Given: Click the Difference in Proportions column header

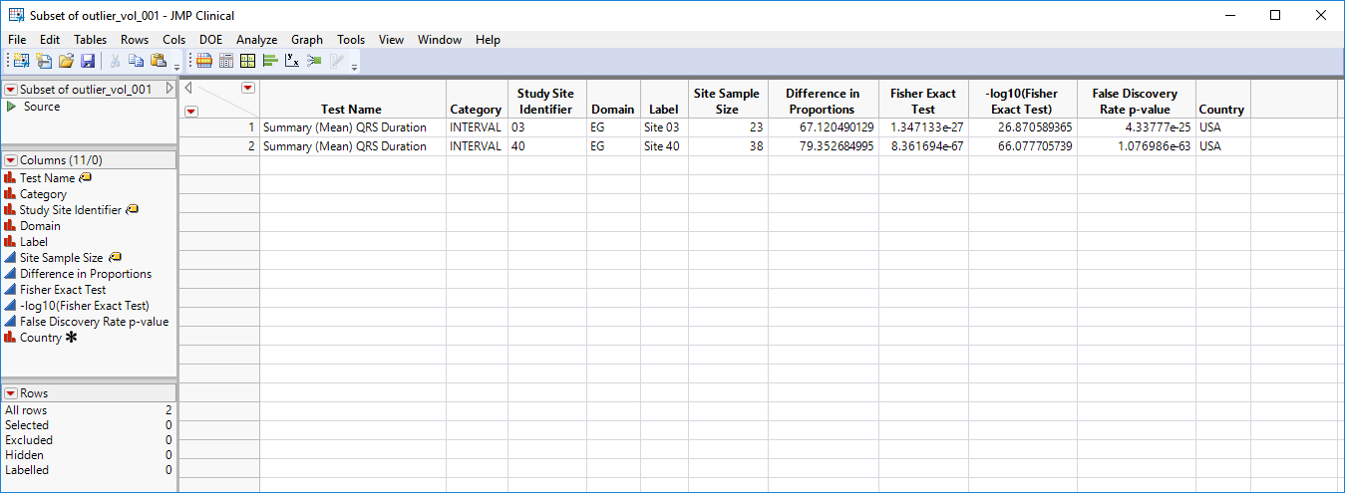Looking at the screenshot, I should (x=822, y=102).
